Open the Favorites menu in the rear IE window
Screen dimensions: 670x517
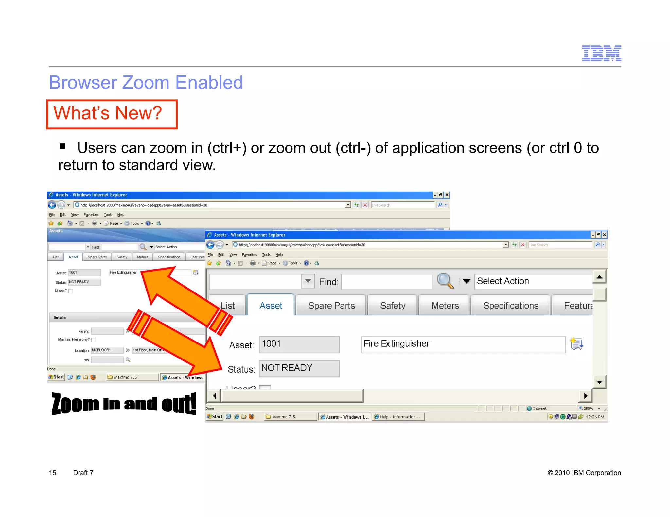[91, 215]
